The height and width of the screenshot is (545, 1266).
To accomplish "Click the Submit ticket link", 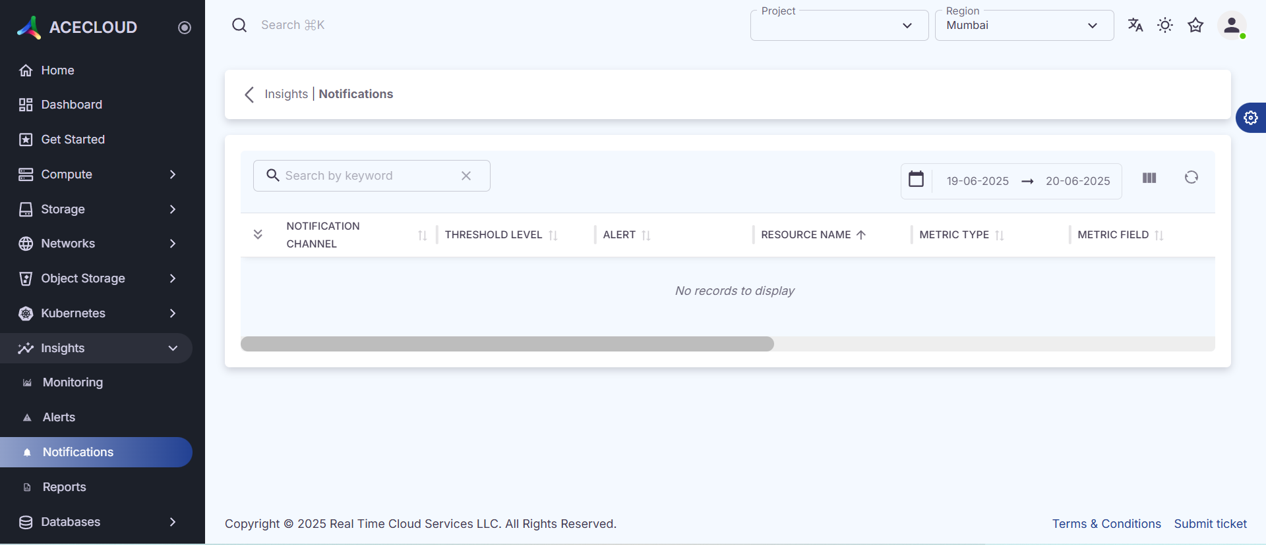I will 1210,524.
